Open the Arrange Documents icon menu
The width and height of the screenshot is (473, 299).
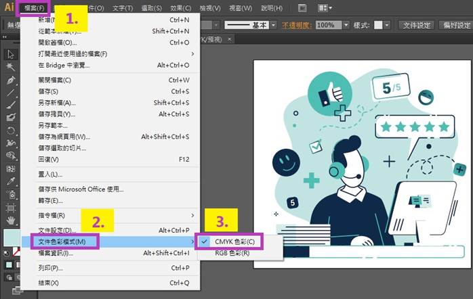click(x=325, y=8)
